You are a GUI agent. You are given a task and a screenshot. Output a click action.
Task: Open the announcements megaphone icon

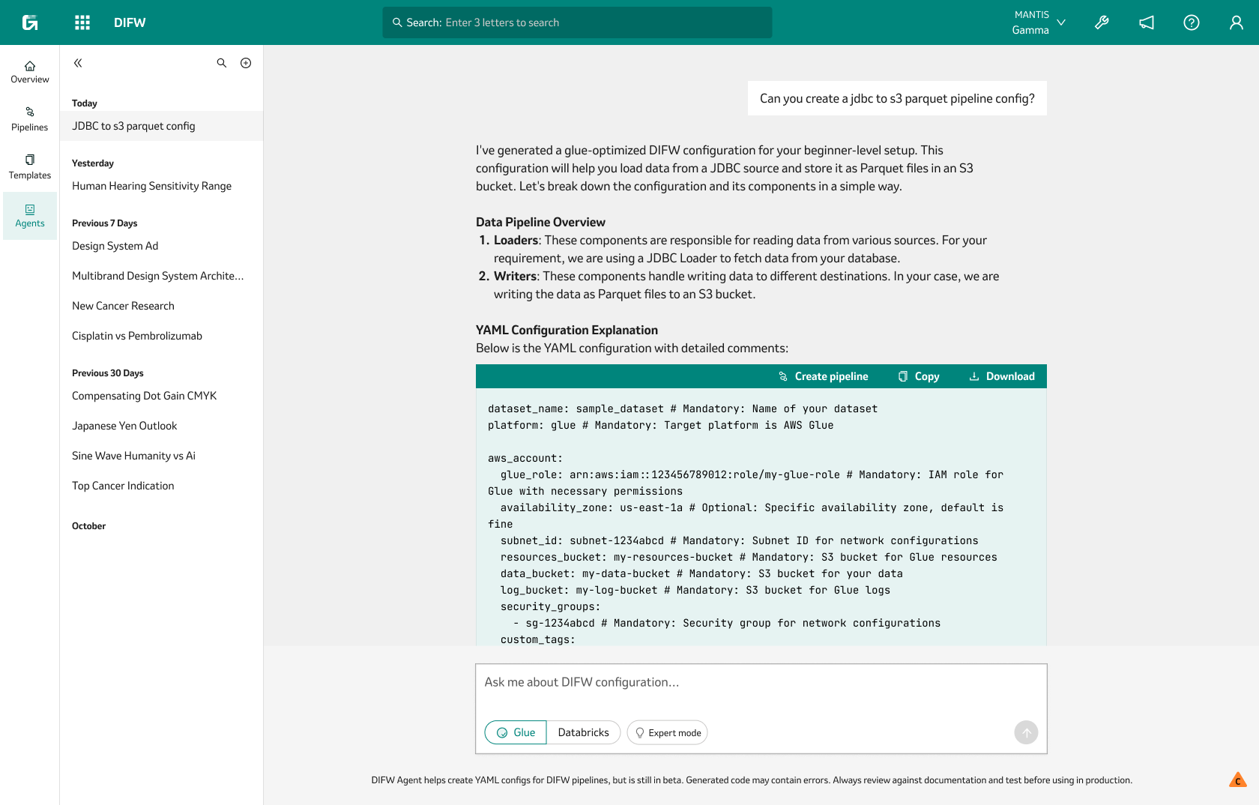pyautogui.click(x=1147, y=22)
